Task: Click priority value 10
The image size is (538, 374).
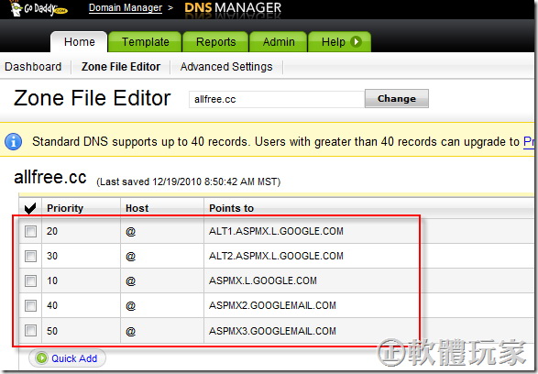Action: 52,280
